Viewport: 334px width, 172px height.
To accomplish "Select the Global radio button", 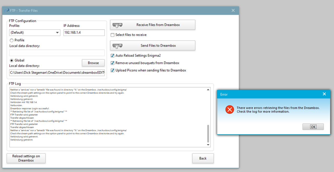I will (11, 60).
